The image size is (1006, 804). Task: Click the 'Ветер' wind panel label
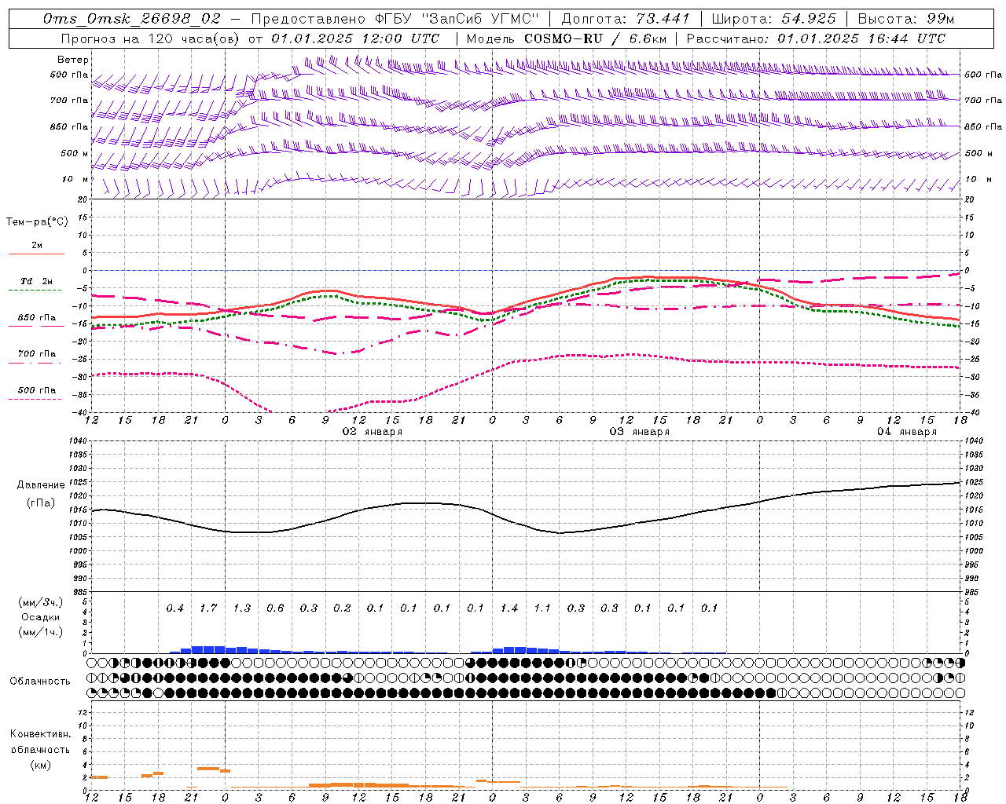(x=73, y=60)
